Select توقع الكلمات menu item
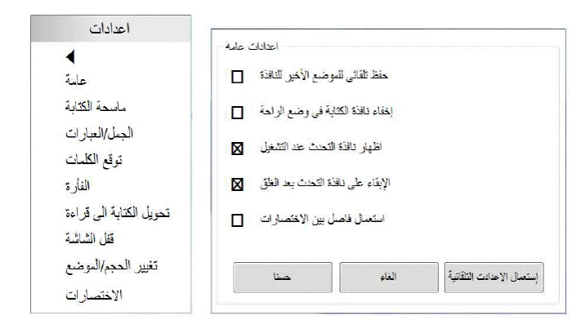This screenshot has width=581, height=320. click(94, 160)
